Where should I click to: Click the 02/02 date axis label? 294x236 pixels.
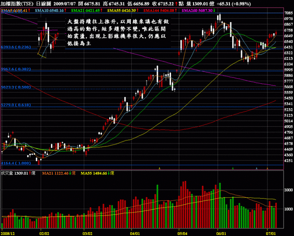coord(45,234)
